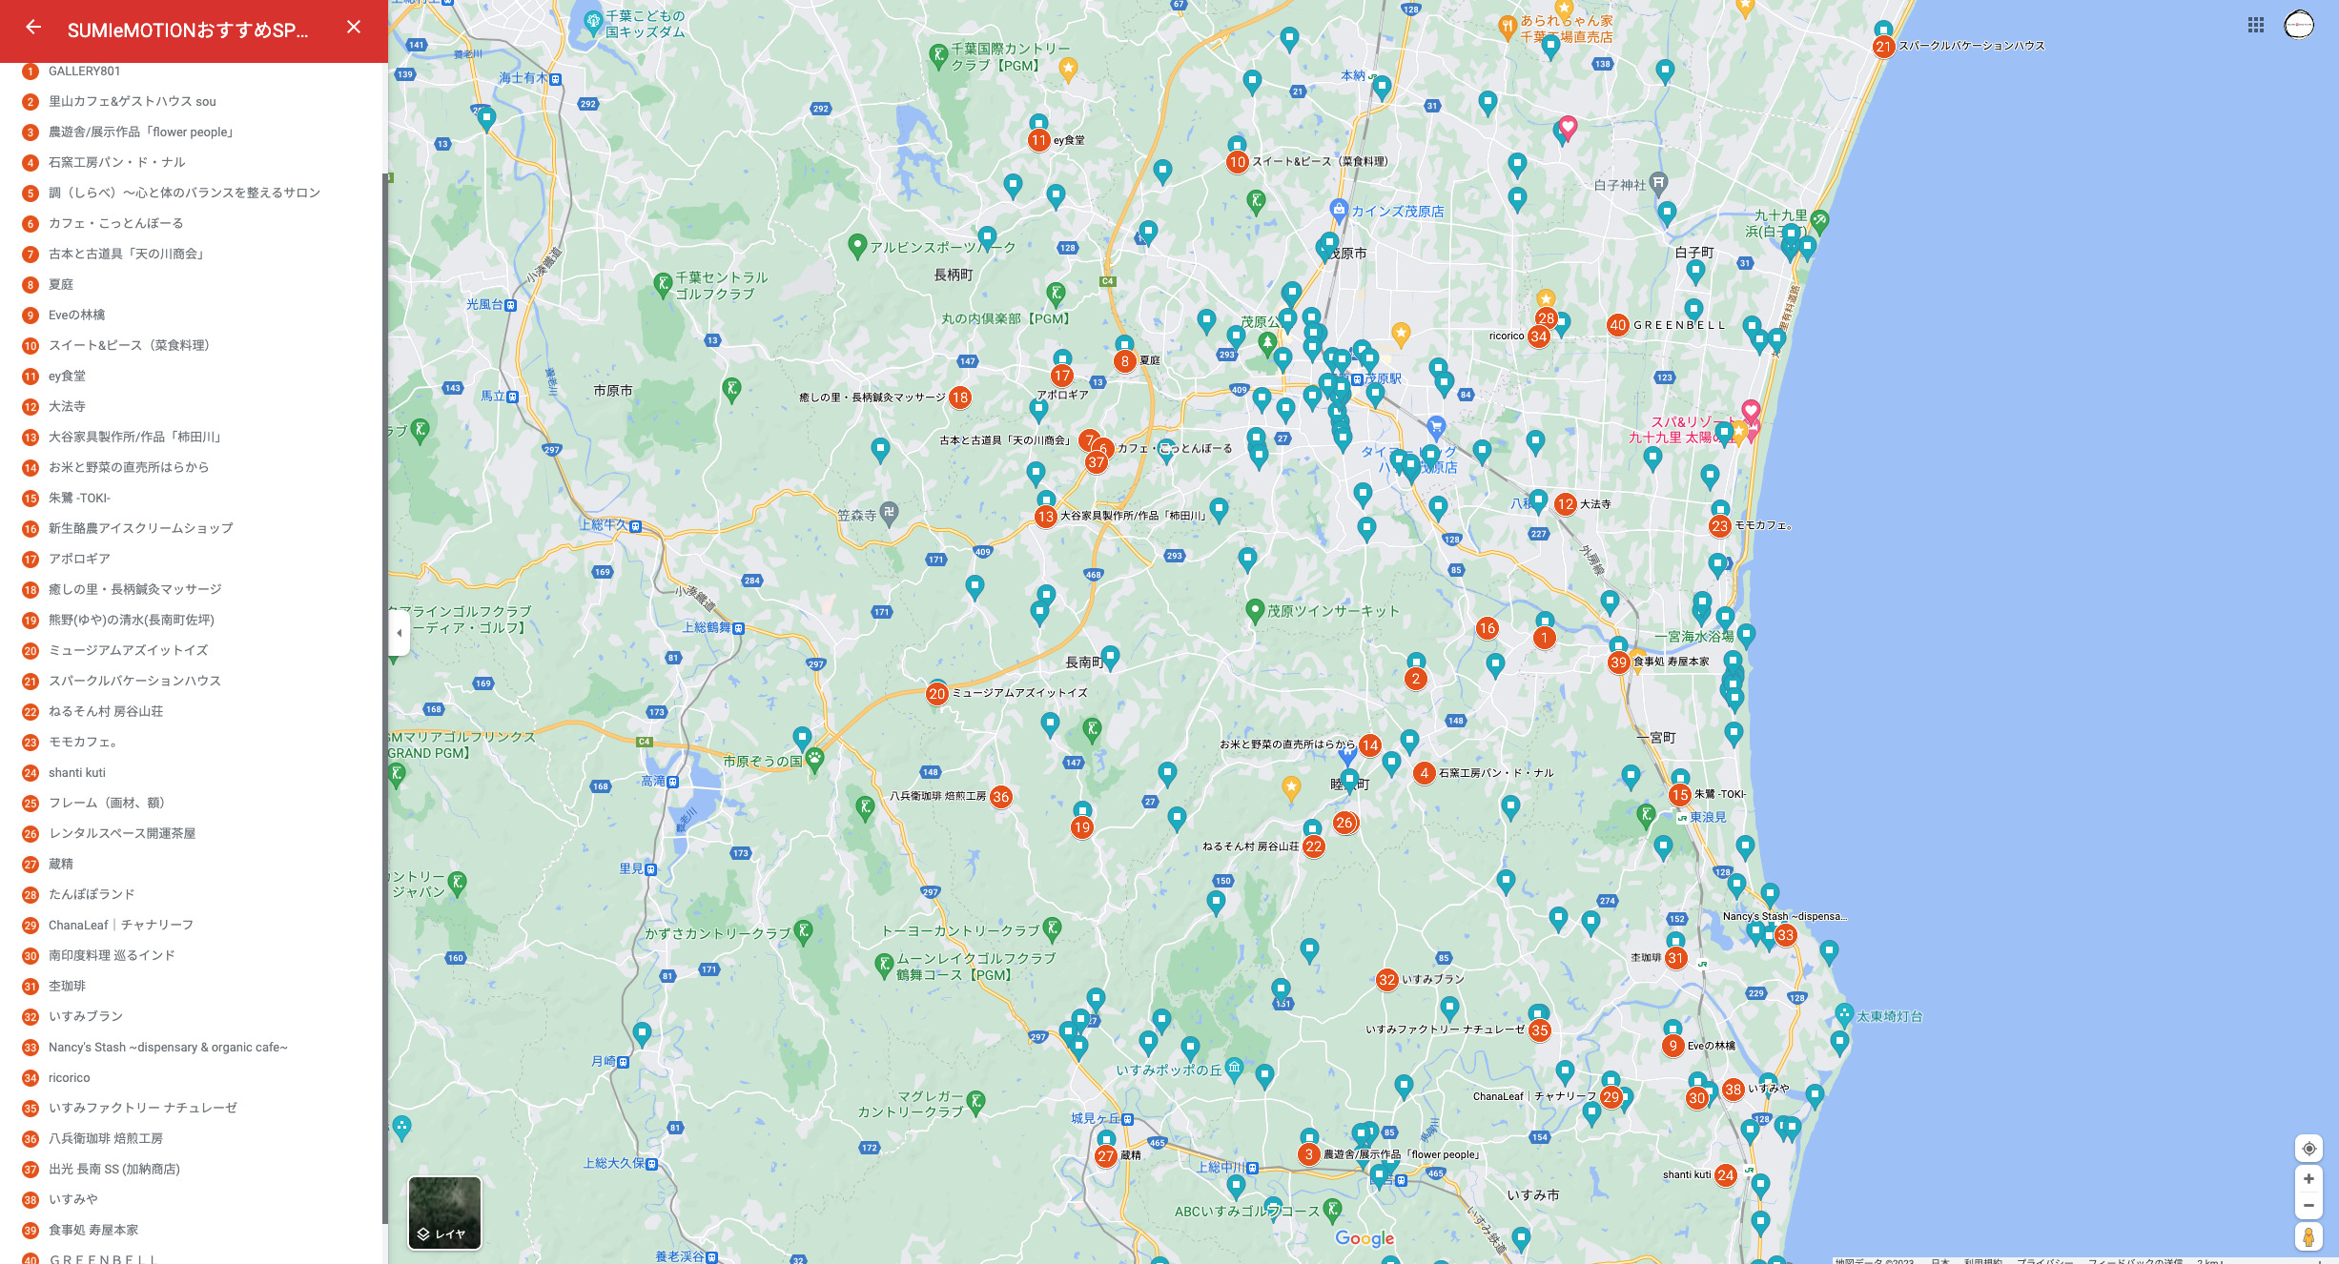Image resolution: width=2339 pixels, height=1264 pixels.
Task: Close the SUMIeMOTION list panel
Action: click(354, 28)
